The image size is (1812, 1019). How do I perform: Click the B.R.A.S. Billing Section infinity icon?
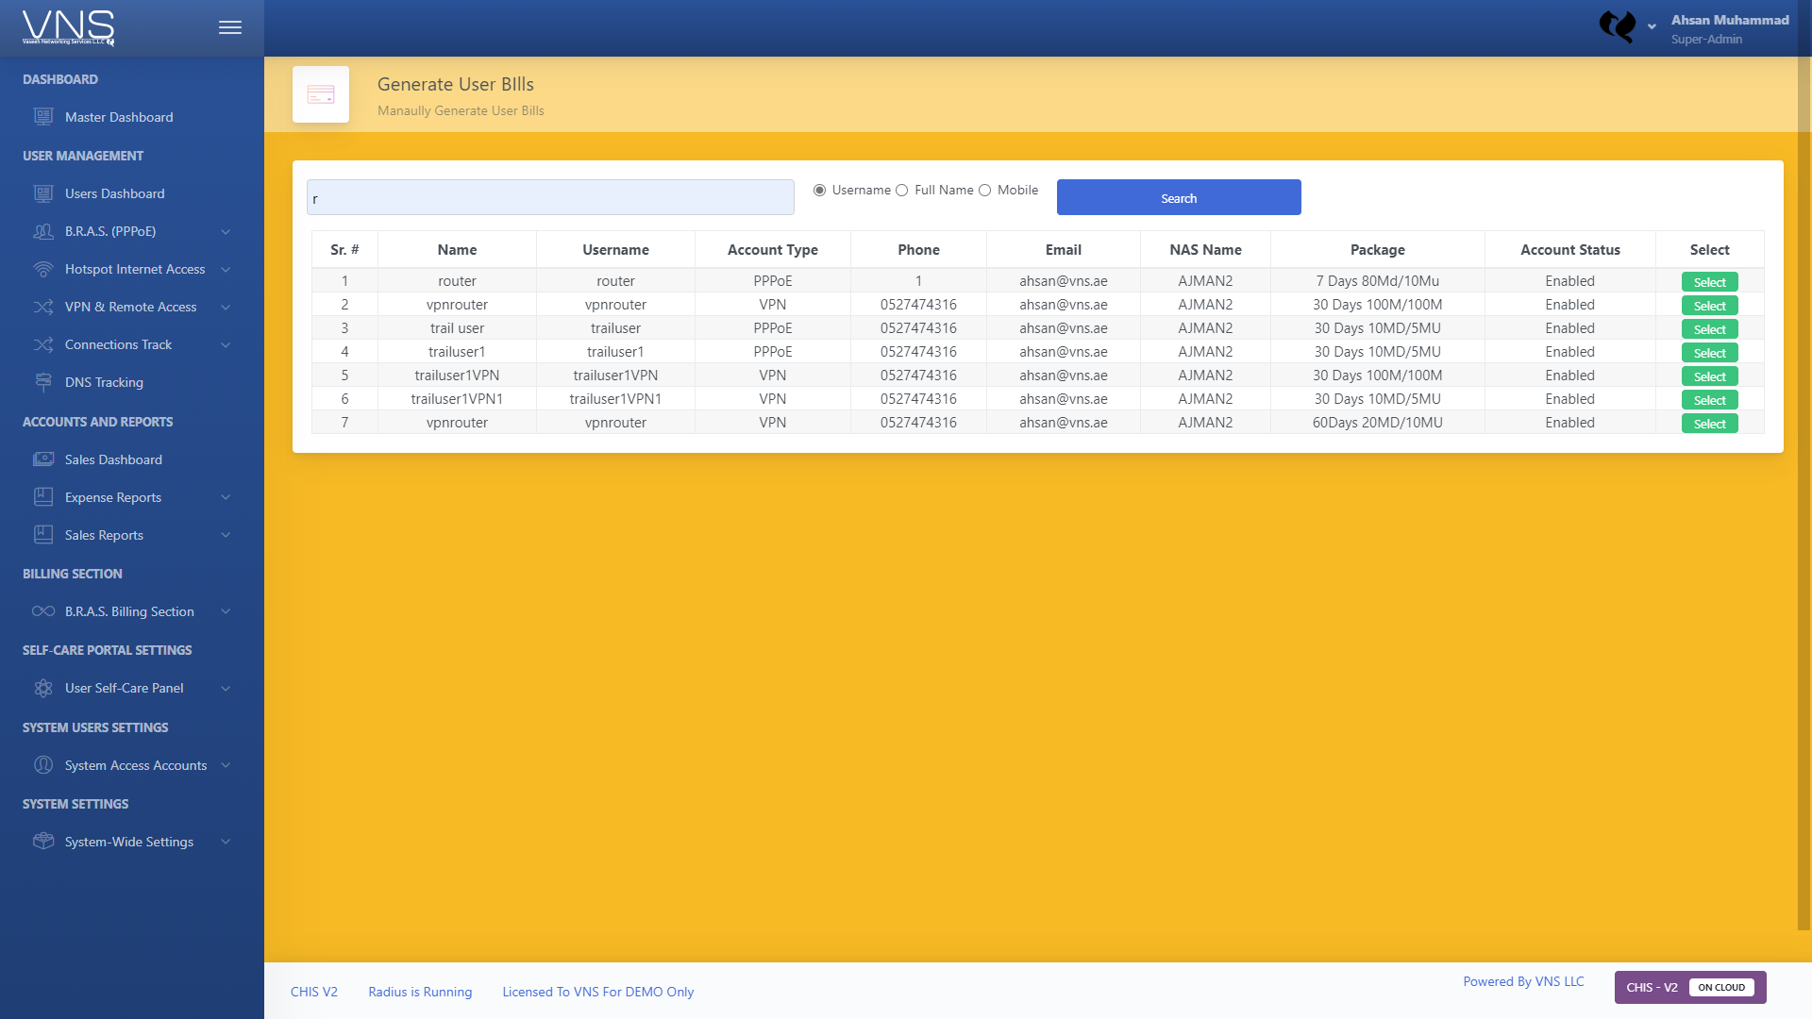coord(43,611)
